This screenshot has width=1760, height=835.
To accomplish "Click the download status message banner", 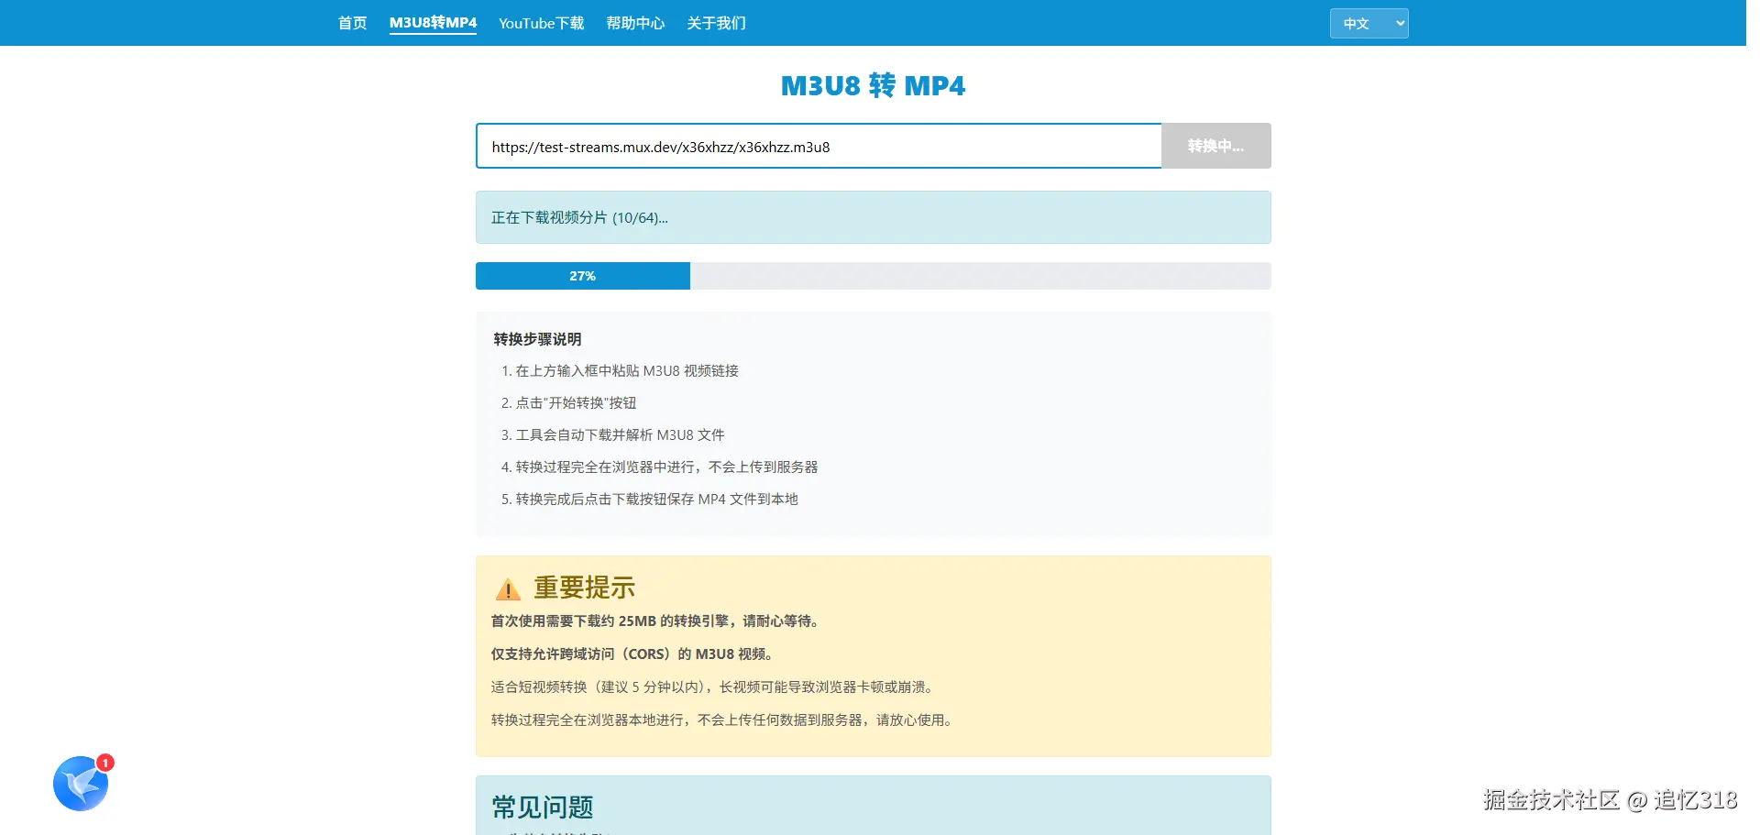I will (x=872, y=217).
